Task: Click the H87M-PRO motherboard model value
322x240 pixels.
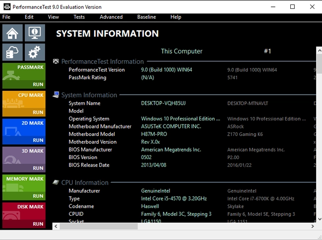Action: tap(154, 134)
